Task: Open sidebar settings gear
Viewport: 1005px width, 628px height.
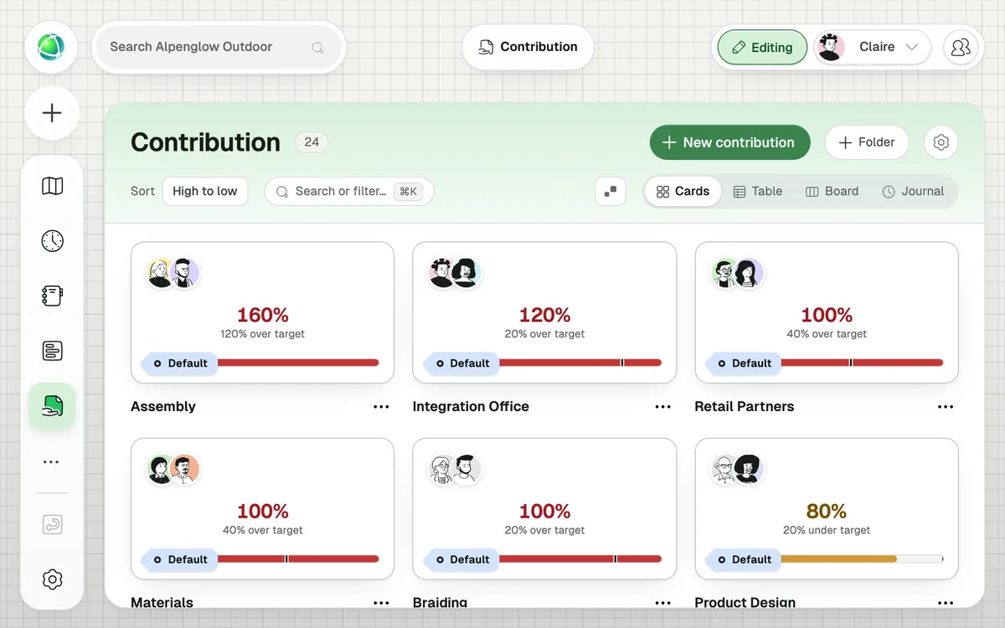Action: click(x=52, y=579)
